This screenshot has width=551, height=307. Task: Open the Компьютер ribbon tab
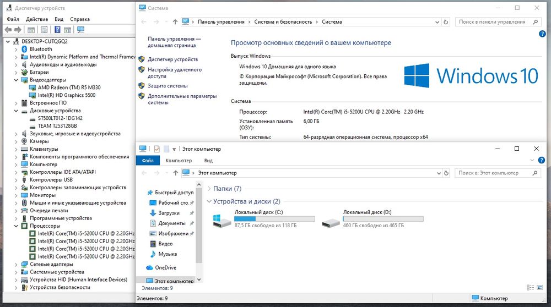179,160
